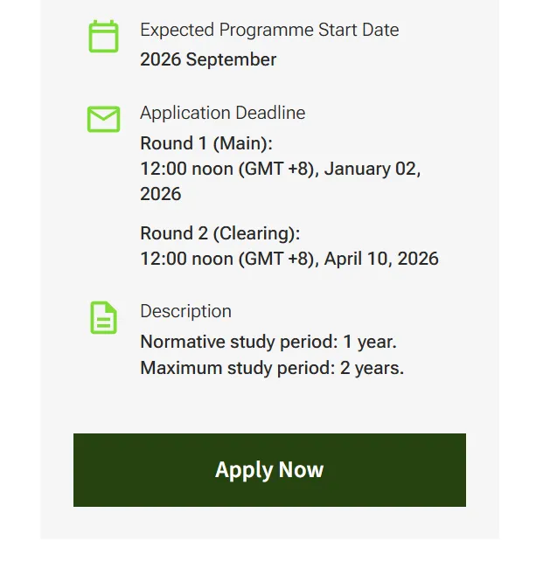Click 12:00 noon in Round 1 deadline
The height and width of the screenshot is (561, 543).
point(186,169)
